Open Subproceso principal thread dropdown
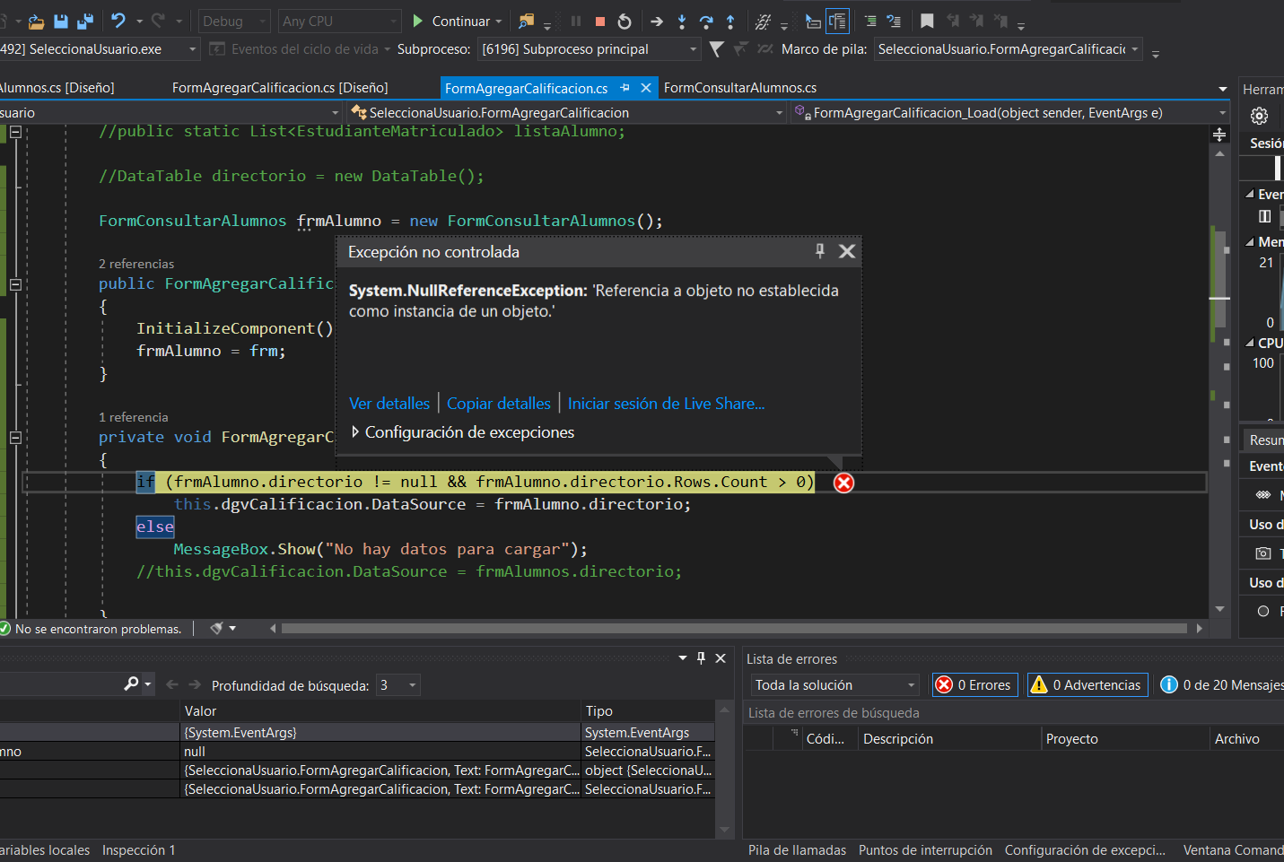The height and width of the screenshot is (862, 1284). (589, 49)
